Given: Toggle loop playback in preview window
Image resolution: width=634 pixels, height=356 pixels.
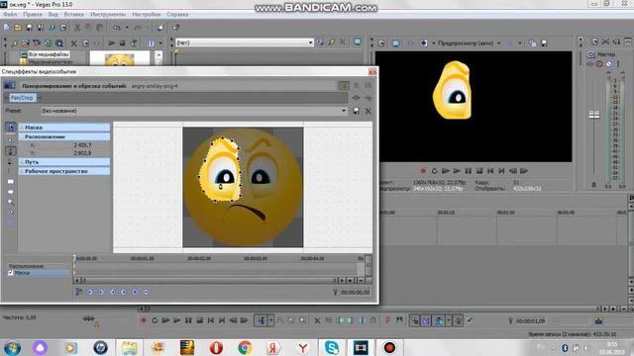Looking at the screenshot, I should pos(434,171).
